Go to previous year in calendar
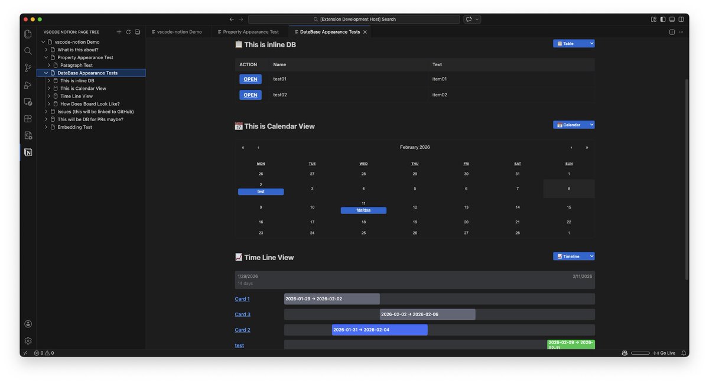The image size is (709, 383). [243, 147]
